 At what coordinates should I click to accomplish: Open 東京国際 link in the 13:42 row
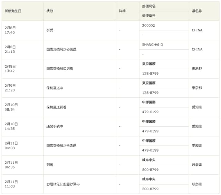pos(149,64)
